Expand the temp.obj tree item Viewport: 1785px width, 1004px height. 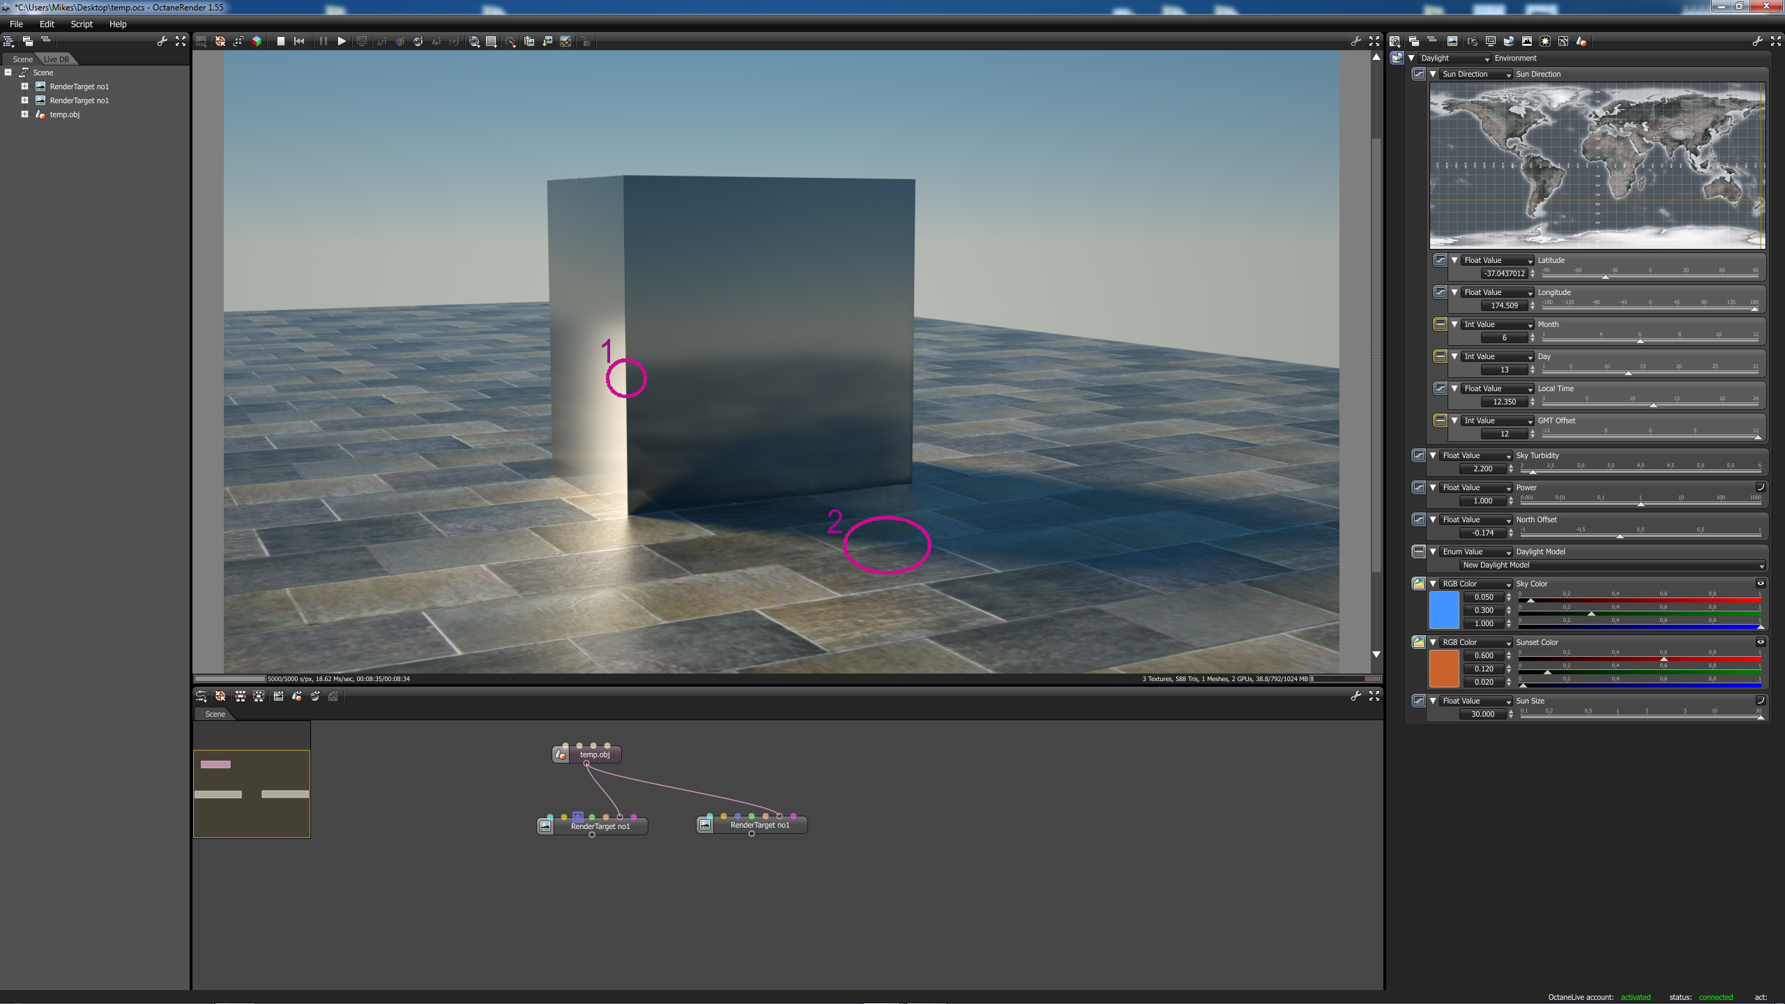click(24, 114)
